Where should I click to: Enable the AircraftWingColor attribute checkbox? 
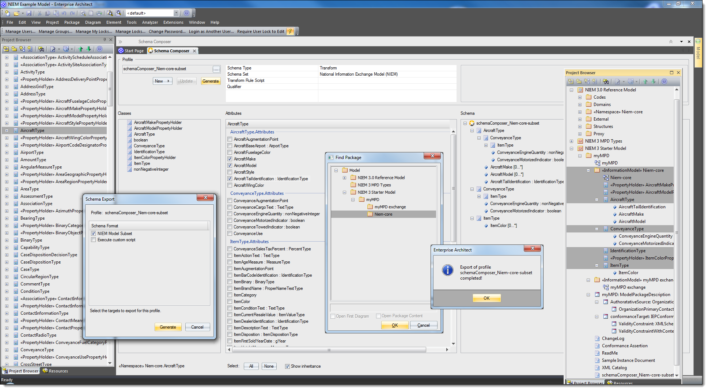(230, 185)
